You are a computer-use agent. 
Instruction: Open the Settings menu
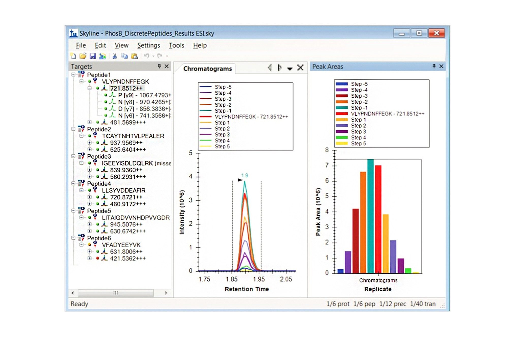149,45
